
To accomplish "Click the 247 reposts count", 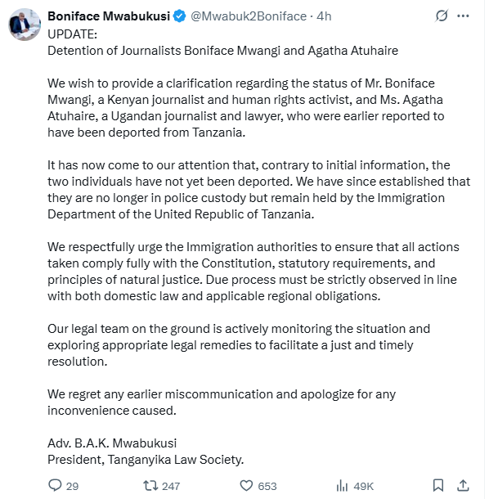I will [x=171, y=486].
